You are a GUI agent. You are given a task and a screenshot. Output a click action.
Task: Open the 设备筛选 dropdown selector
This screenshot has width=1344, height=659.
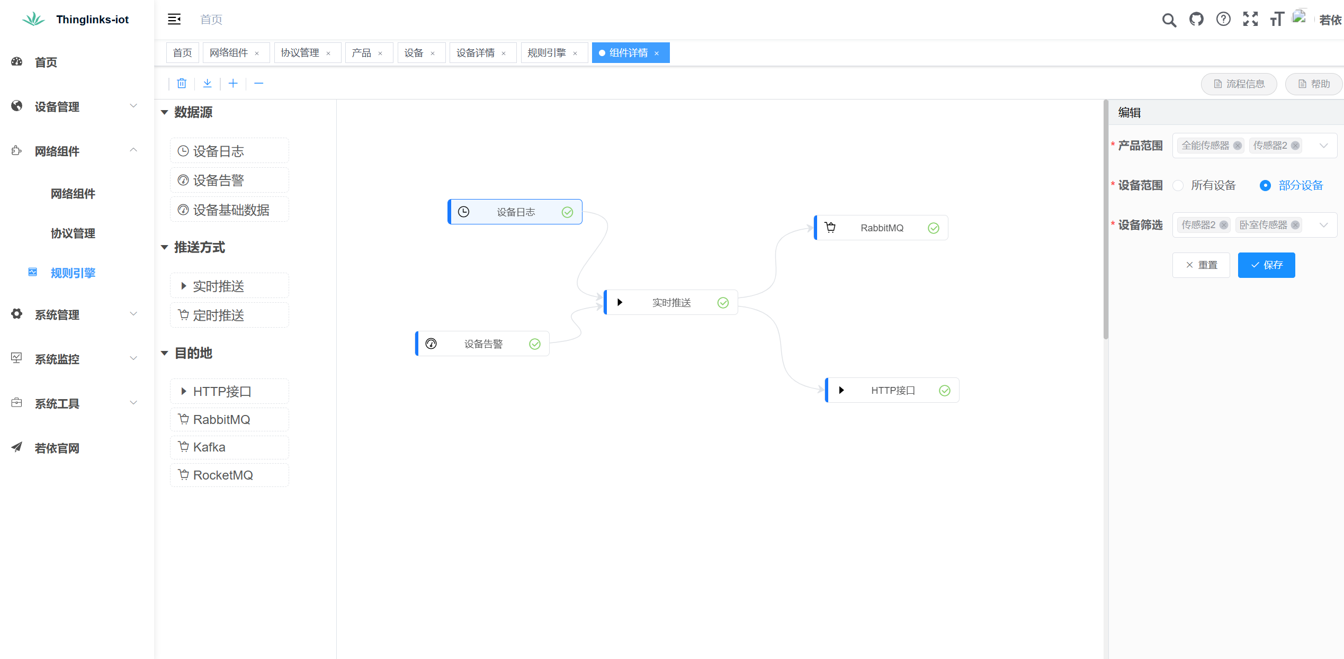[x=1324, y=224]
